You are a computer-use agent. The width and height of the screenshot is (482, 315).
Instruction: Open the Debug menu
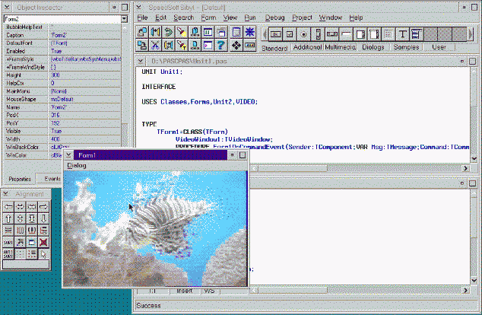click(x=274, y=17)
